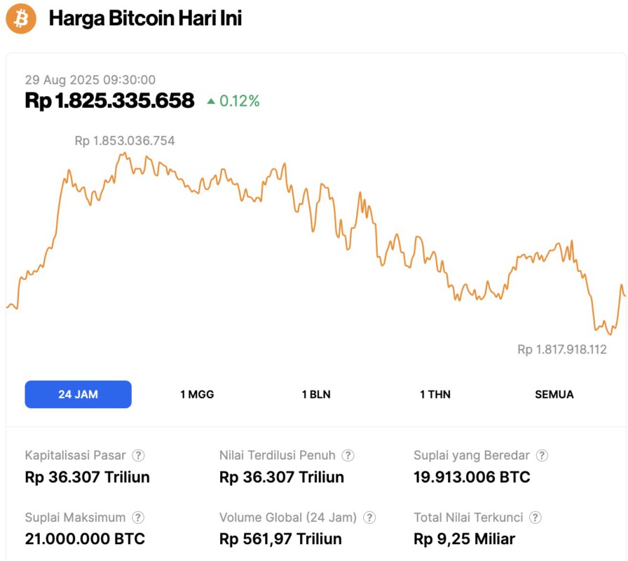
Task: Click the Bitcoin logo icon
Action: pyautogui.click(x=21, y=19)
